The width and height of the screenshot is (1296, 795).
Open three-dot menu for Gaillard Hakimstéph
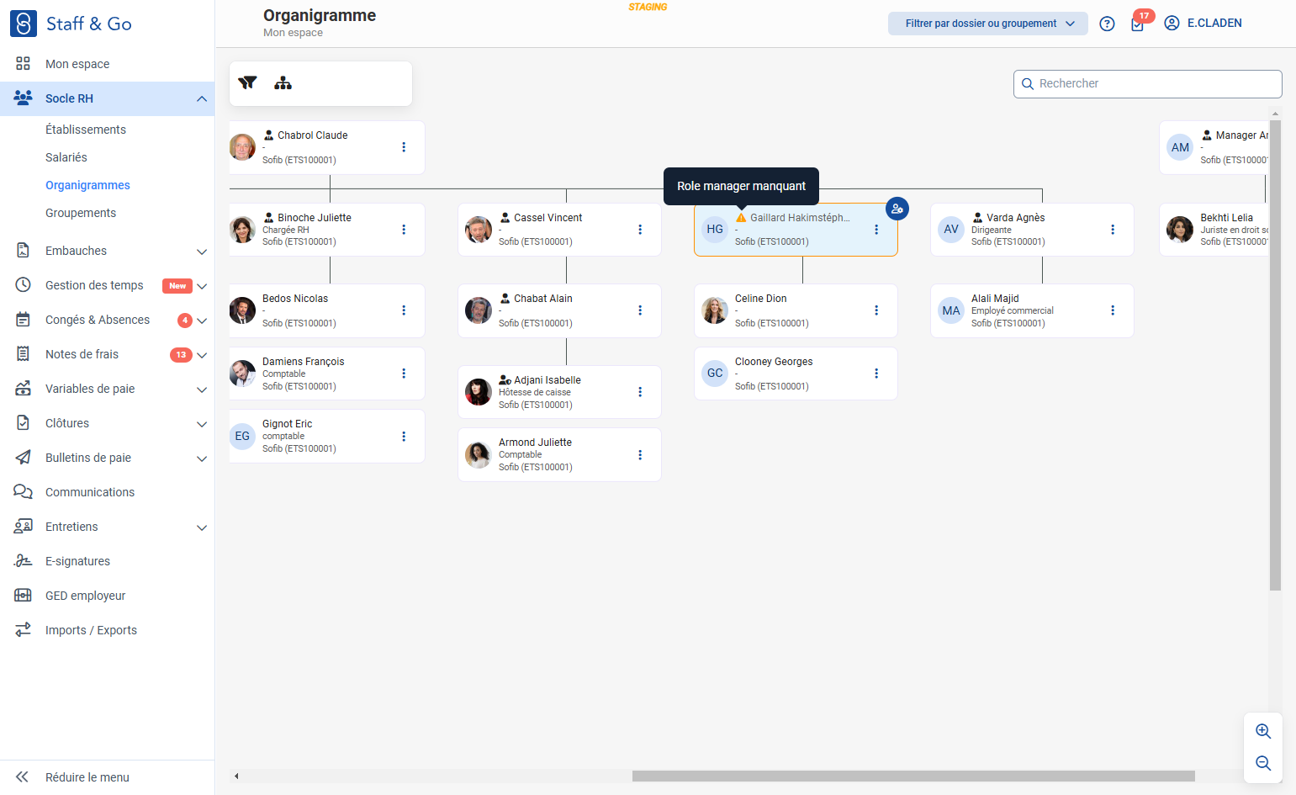coord(876,230)
